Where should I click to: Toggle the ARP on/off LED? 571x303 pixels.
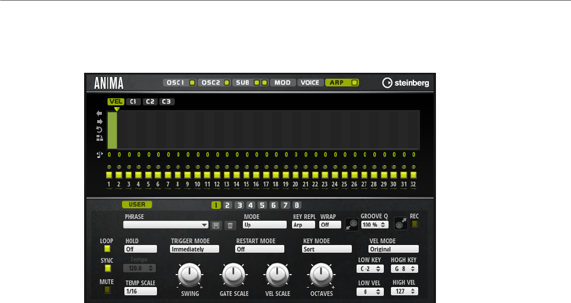pyautogui.click(x=354, y=83)
